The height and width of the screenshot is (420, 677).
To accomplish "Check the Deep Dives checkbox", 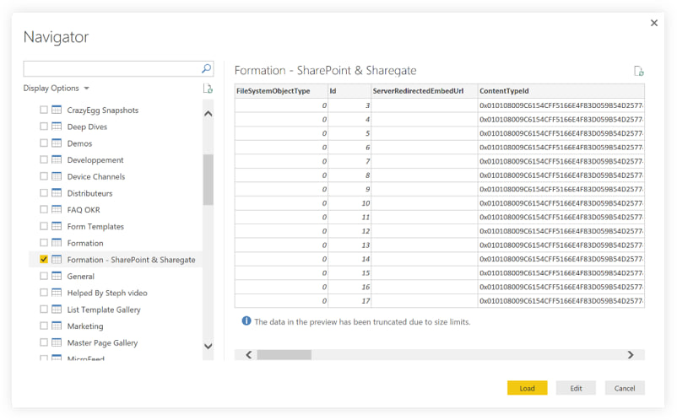I will click(44, 127).
